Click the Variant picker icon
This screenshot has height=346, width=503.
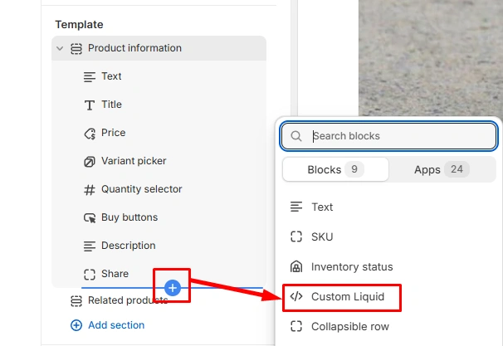[90, 161]
